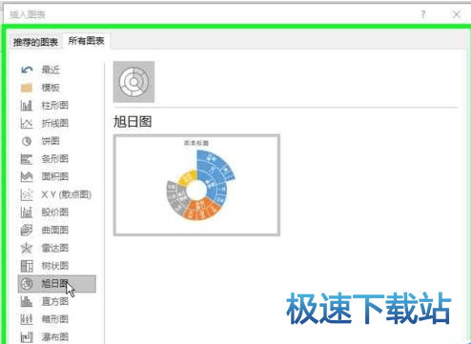The height and width of the screenshot is (344, 471).
Task: Select the Line chart (折线图) icon
Action: tap(27, 123)
